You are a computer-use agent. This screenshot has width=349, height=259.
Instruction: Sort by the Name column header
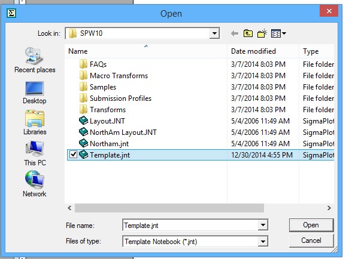point(146,51)
